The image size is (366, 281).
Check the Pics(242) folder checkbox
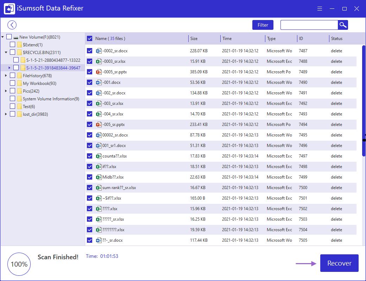coord(12,91)
